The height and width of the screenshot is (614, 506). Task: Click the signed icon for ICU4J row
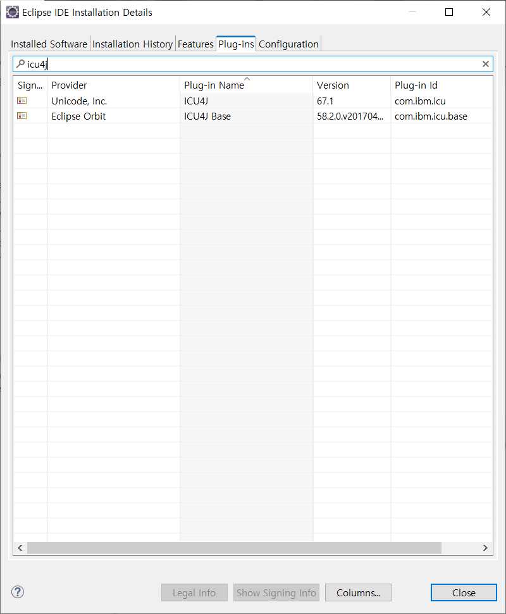(22, 101)
